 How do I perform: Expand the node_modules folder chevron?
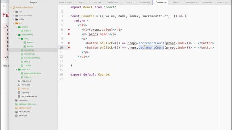point(14,16)
